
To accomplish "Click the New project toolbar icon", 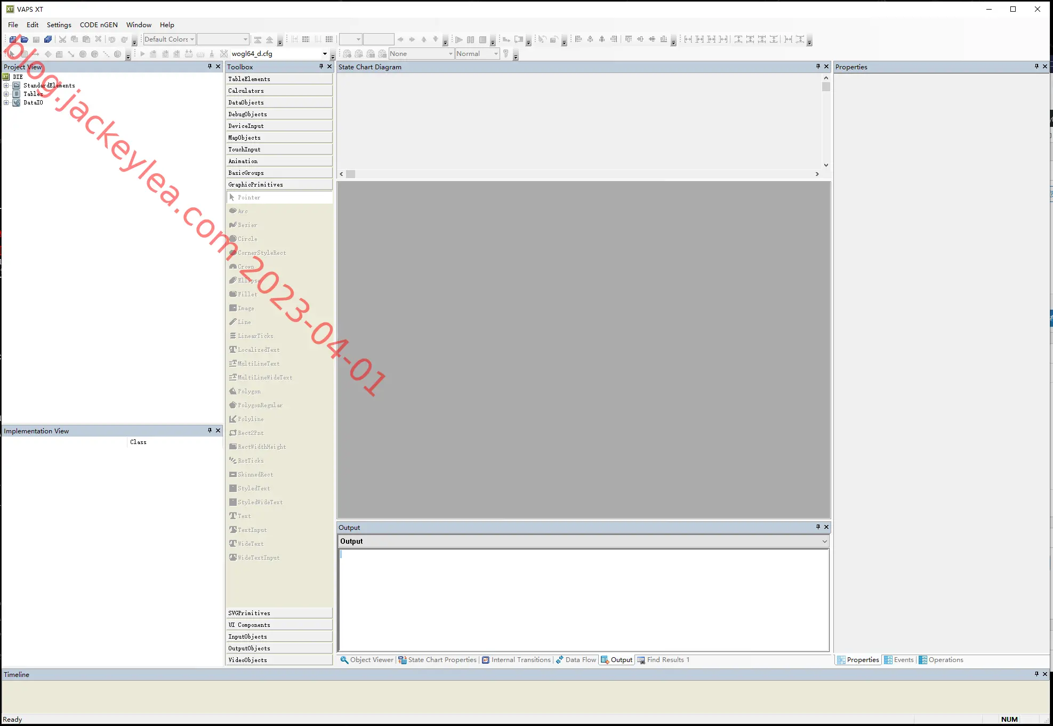I will point(13,39).
